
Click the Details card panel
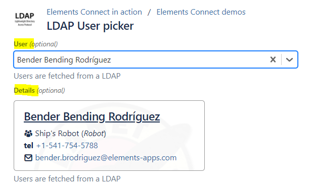click(109, 136)
